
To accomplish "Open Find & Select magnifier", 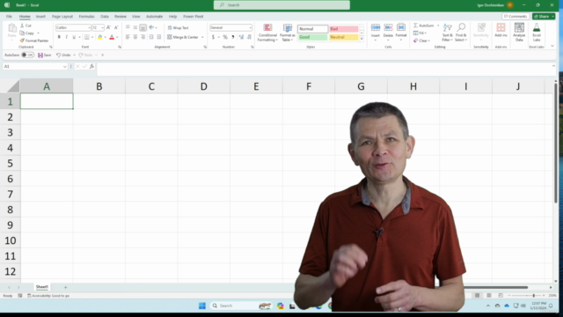I will point(461,33).
